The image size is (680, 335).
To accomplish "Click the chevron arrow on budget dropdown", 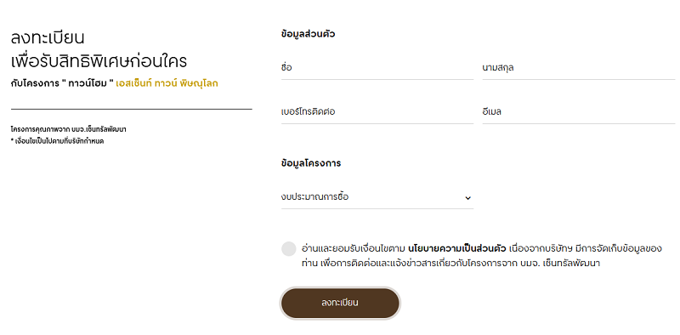I will click(x=468, y=198).
